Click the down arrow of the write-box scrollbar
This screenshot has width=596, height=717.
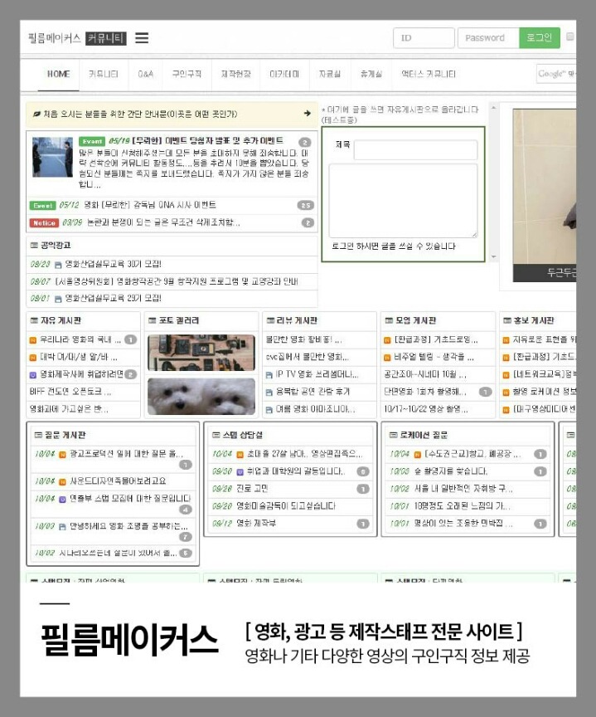point(493,257)
